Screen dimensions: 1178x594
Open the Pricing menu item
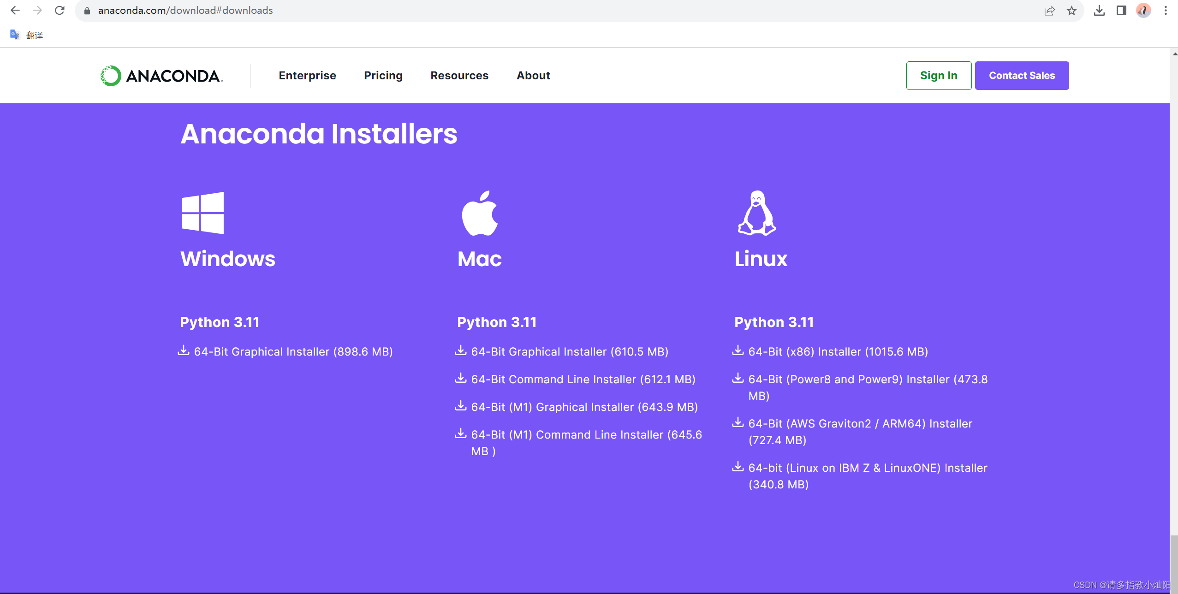pyautogui.click(x=383, y=76)
